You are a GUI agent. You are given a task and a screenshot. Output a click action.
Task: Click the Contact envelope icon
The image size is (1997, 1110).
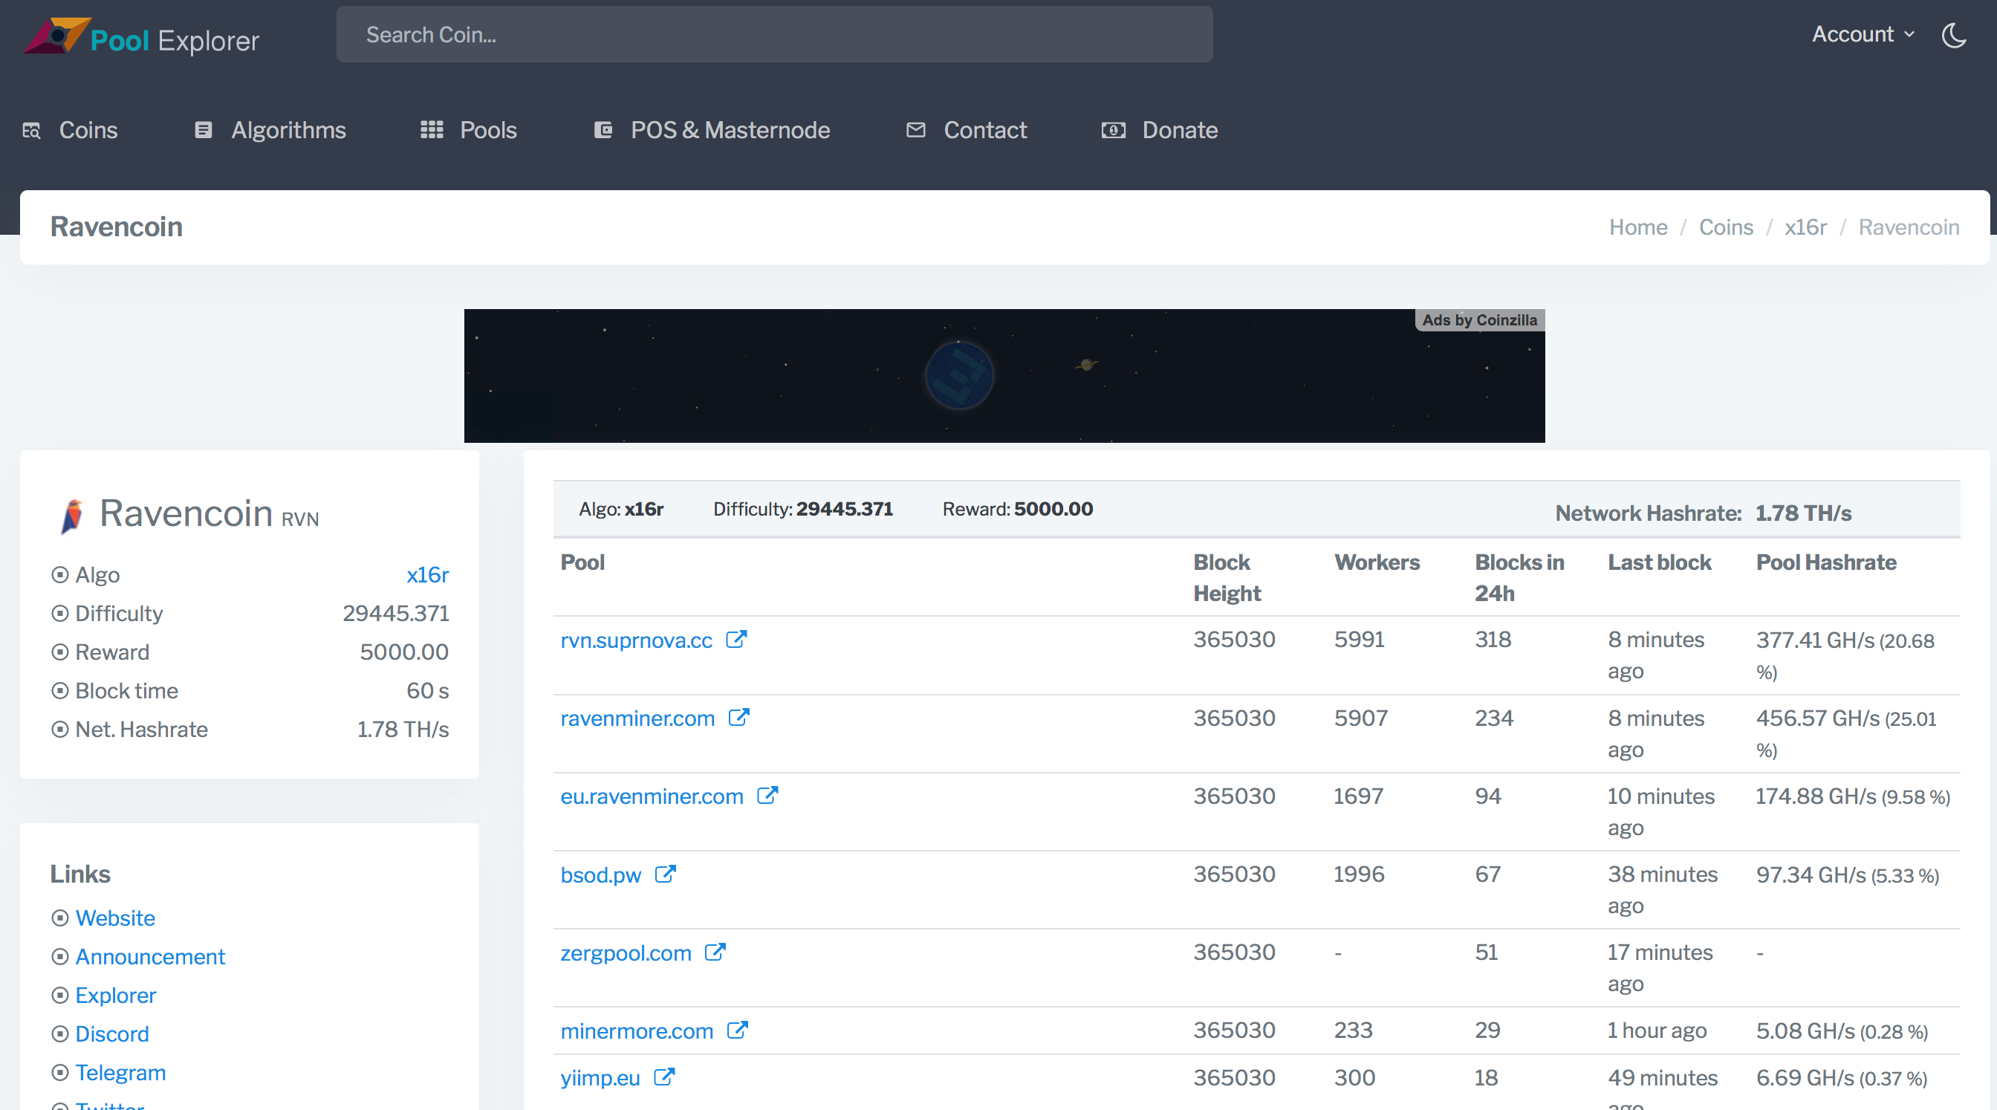pyautogui.click(x=915, y=129)
